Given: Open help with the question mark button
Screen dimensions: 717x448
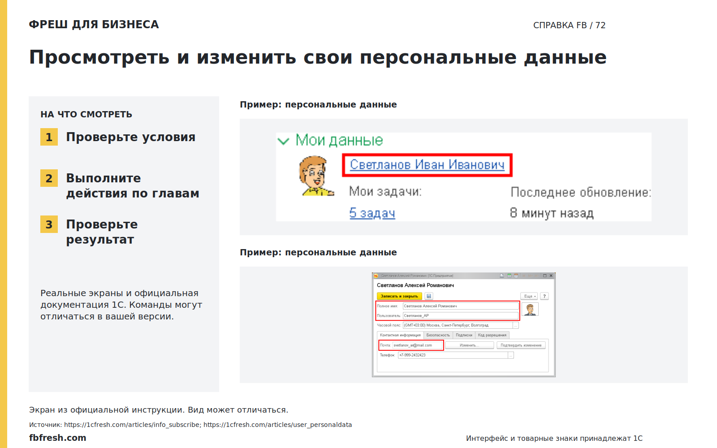Looking at the screenshot, I should pos(544,296).
